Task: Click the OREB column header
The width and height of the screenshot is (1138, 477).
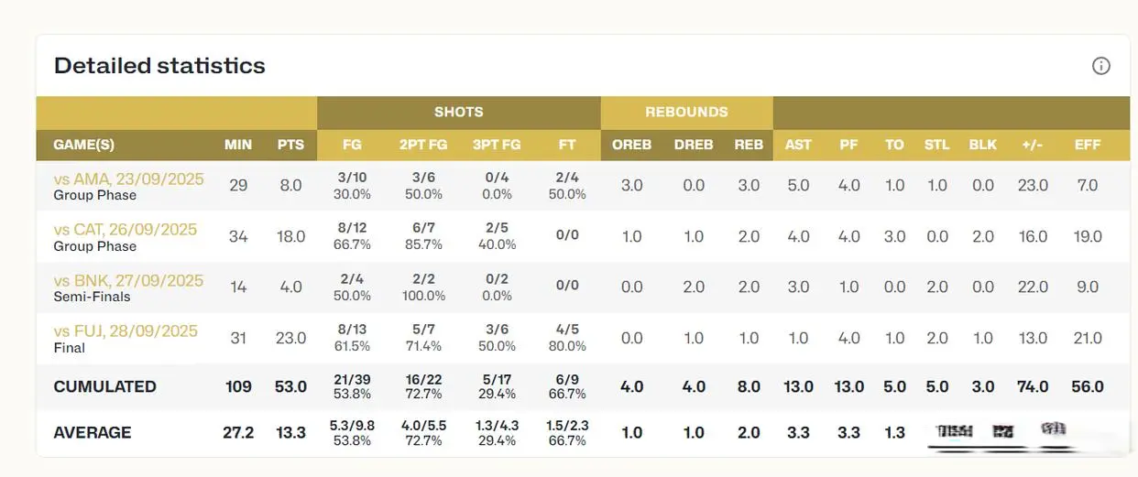Action: [x=631, y=145]
